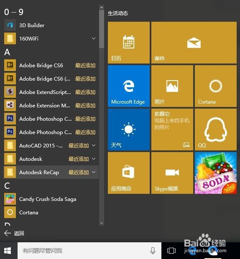Viewport: 240px width, 259px height.
Task: Click the Adobe Extension M... label
Action: pos(45,105)
